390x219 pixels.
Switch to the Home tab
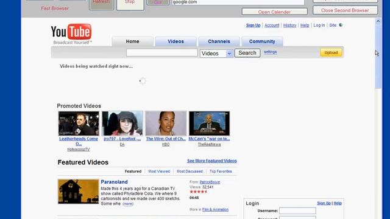132,41
